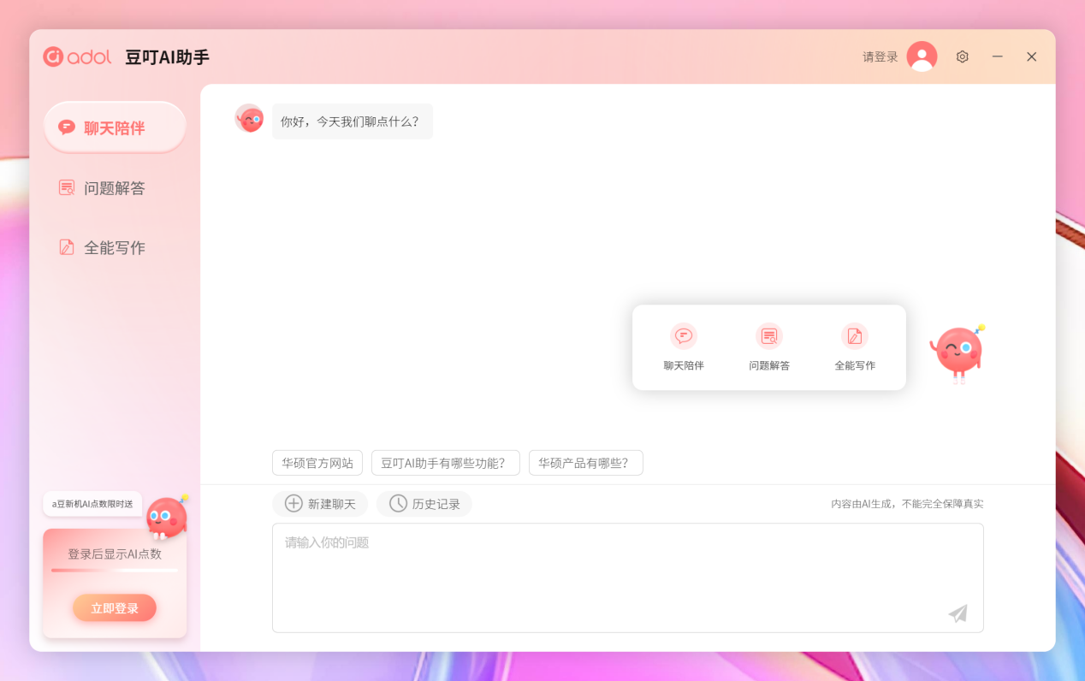This screenshot has width=1085, height=681.
Task: Click the AI points progress bar
Action: 115,570
